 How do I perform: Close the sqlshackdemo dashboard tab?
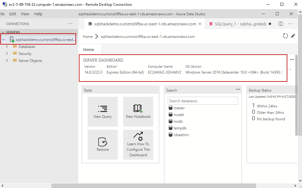tap(200, 24)
